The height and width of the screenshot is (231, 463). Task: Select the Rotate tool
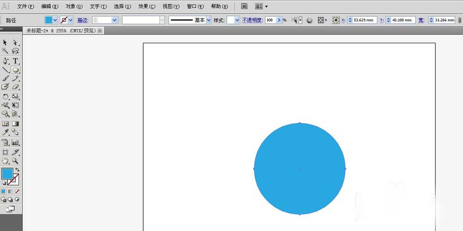5,97
